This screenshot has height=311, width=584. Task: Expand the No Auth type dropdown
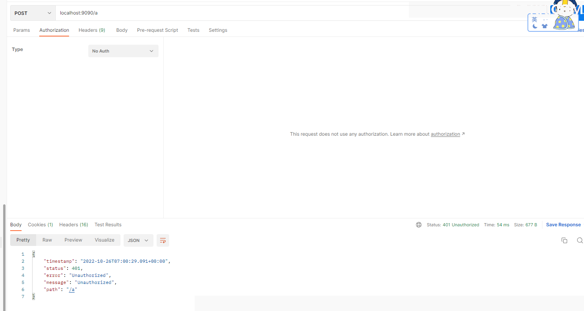[123, 51]
